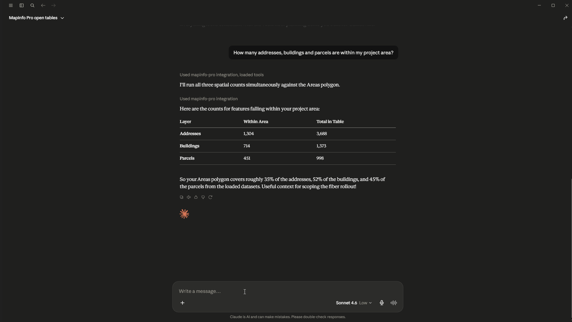The height and width of the screenshot is (322, 572).
Task: Open the Sonnet 4.6 model selector
Action: tap(346, 303)
